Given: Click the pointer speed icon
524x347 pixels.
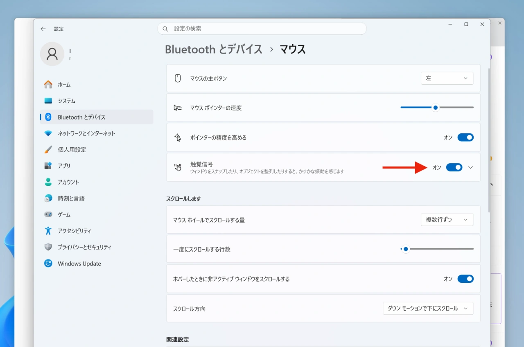Looking at the screenshot, I should (x=178, y=108).
